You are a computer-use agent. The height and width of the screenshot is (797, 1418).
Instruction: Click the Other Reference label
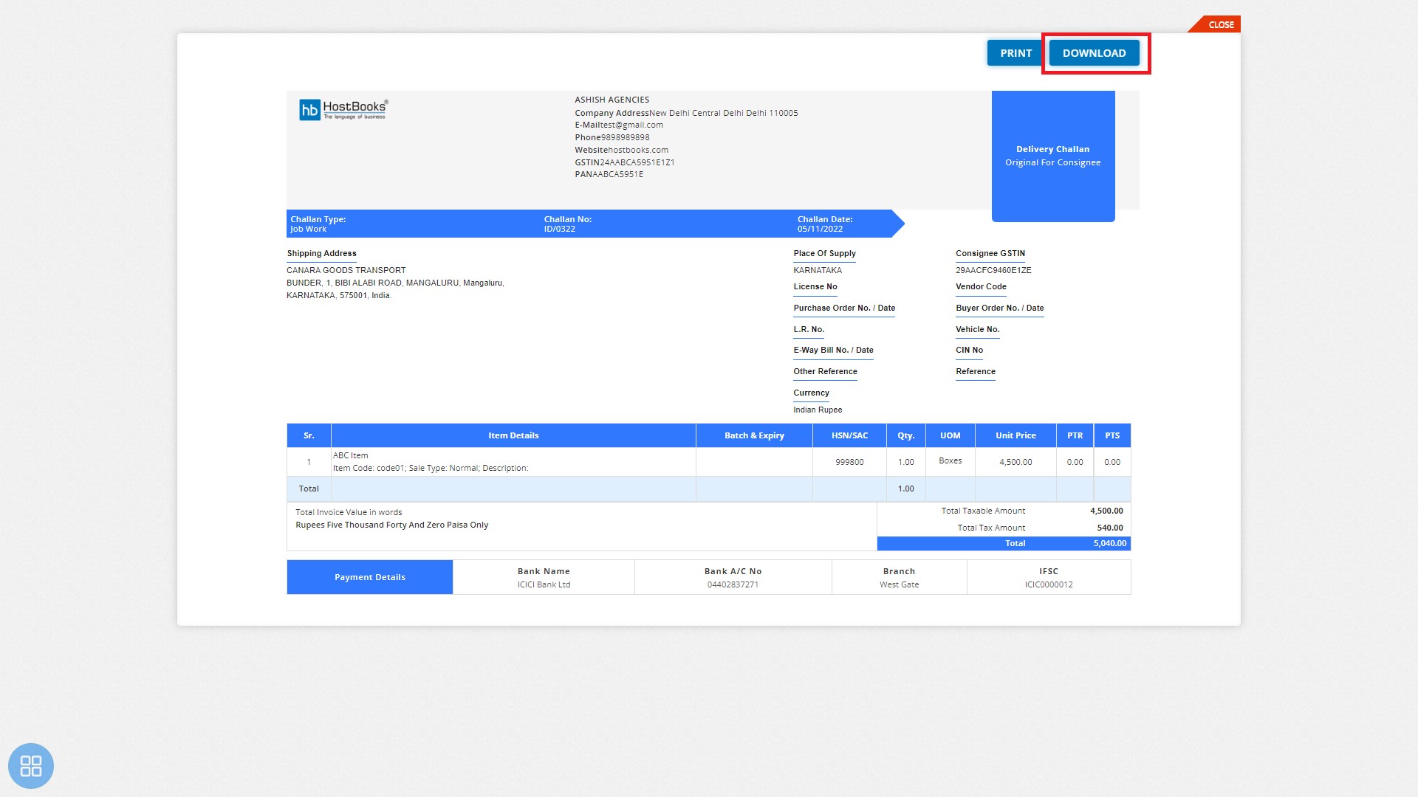pyautogui.click(x=825, y=371)
